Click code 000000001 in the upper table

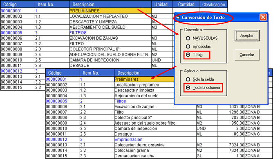click(18, 11)
